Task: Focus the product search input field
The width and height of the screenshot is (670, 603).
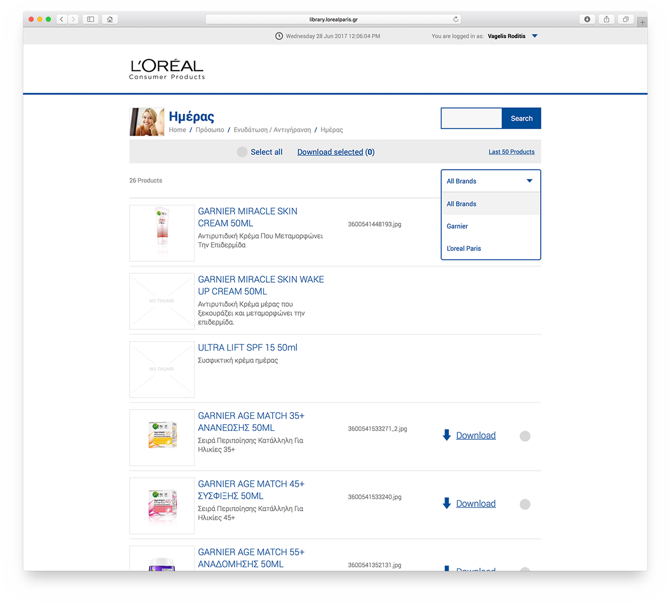Action: click(471, 118)
